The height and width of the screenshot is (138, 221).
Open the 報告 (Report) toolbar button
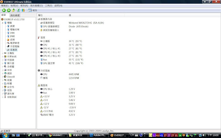(32, 10)
